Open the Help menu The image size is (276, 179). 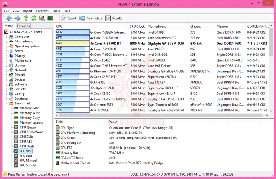pos(67,11)
